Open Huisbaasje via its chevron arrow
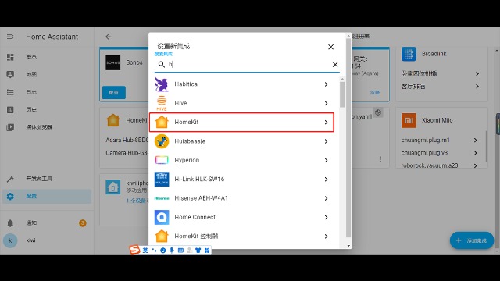This screenshot has width=500, height=281. click(326, 141)
